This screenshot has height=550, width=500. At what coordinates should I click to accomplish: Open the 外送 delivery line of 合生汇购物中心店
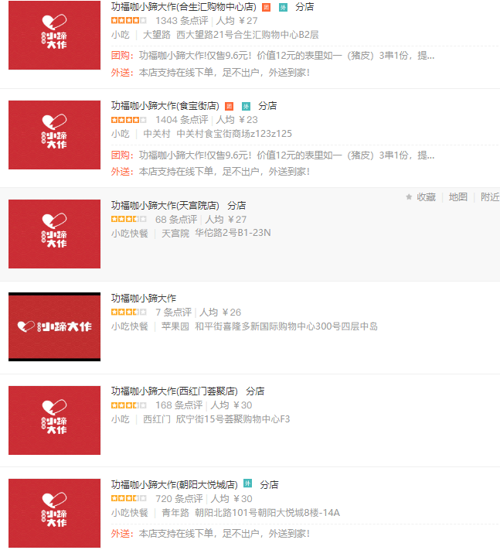(x=210, y=73)
